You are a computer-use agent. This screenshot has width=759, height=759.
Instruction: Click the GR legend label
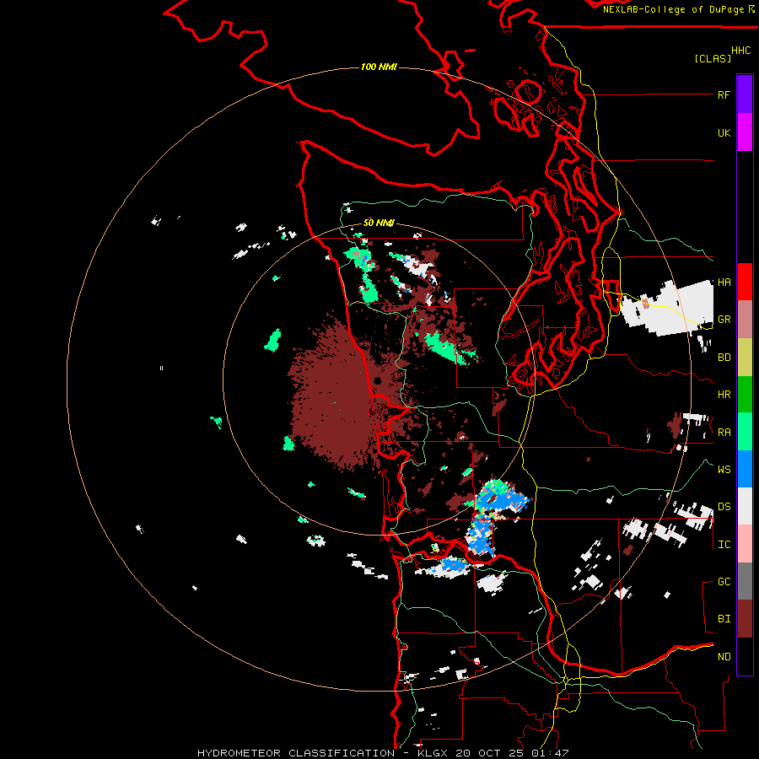[724, 320]
